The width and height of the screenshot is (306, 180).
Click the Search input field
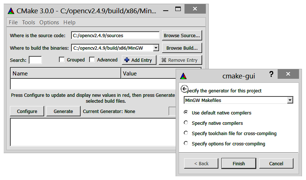coord(35,60)
